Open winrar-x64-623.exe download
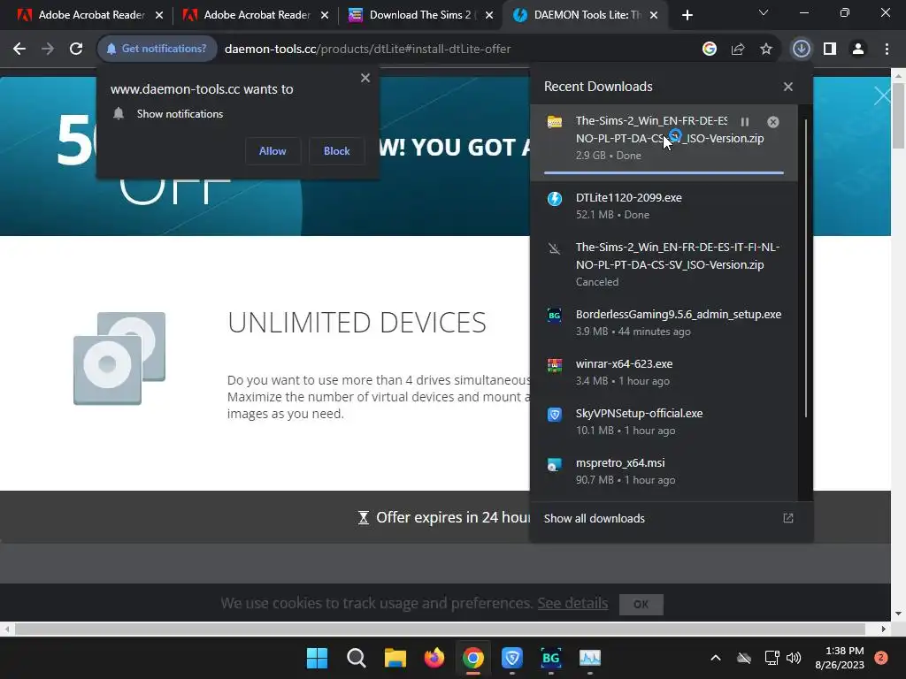906x679 pixels. pyautogui.click(x=664, y=372)
